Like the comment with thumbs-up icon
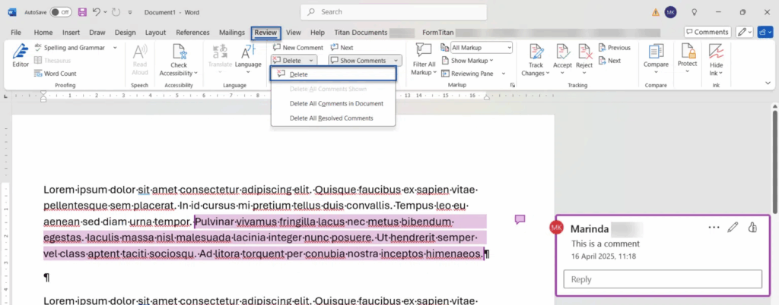779x305 pixels. click(x=752, y=227)
